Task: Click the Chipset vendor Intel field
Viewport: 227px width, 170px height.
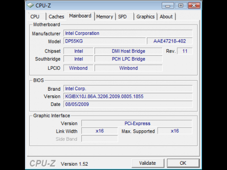Action: (79, 51)
